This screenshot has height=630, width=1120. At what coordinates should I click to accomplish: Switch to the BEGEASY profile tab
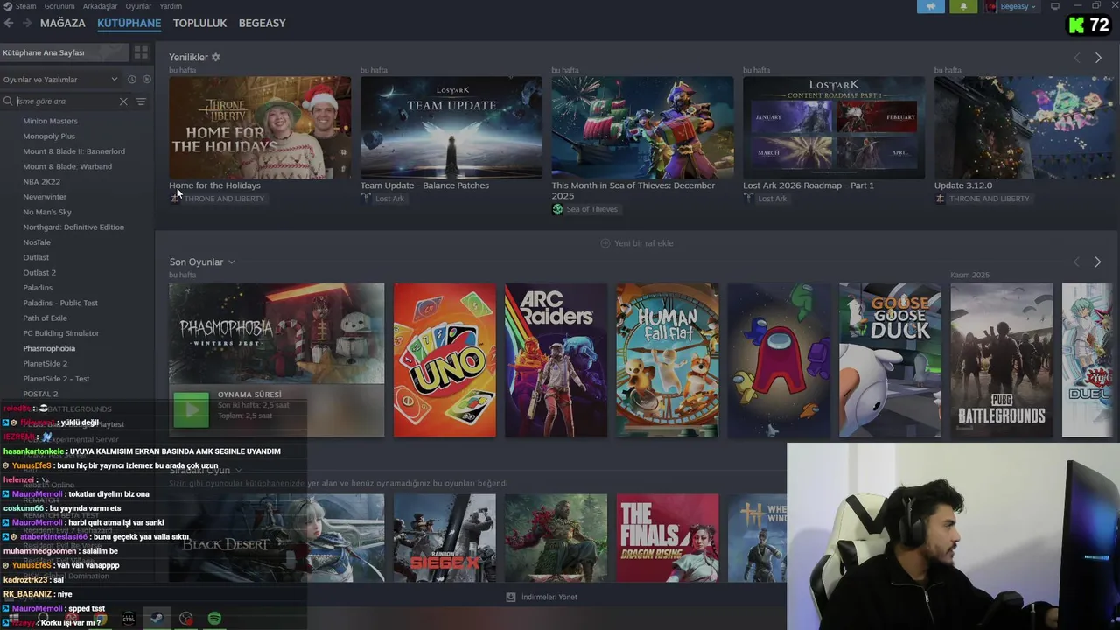262,23
